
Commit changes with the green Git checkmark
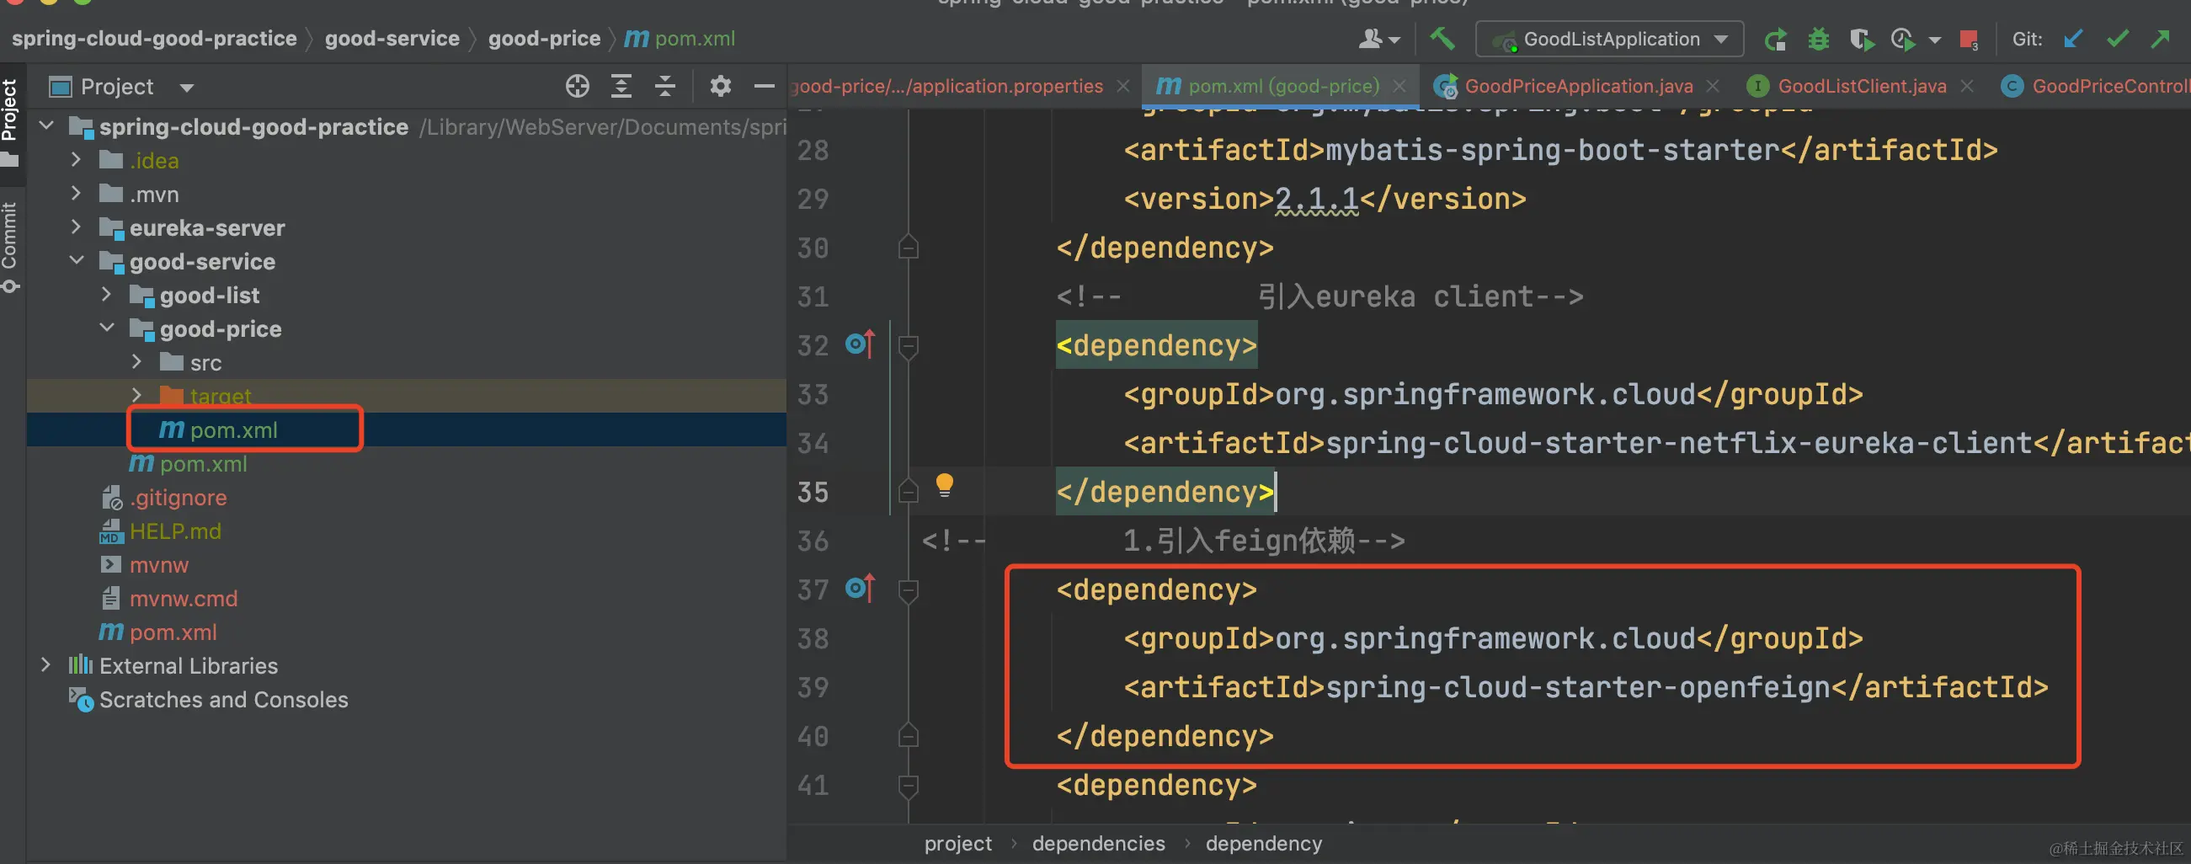(2117, 39)
